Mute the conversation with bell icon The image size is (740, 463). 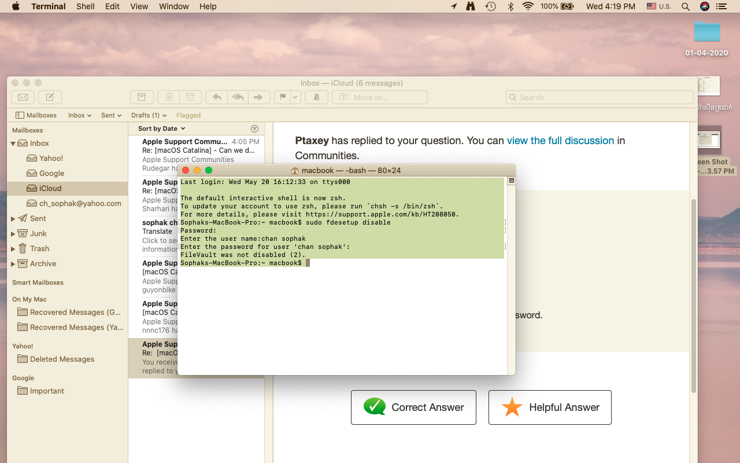point(316,97)
